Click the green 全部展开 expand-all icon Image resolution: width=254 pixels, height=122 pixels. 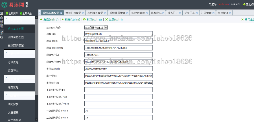pos(7,13)
